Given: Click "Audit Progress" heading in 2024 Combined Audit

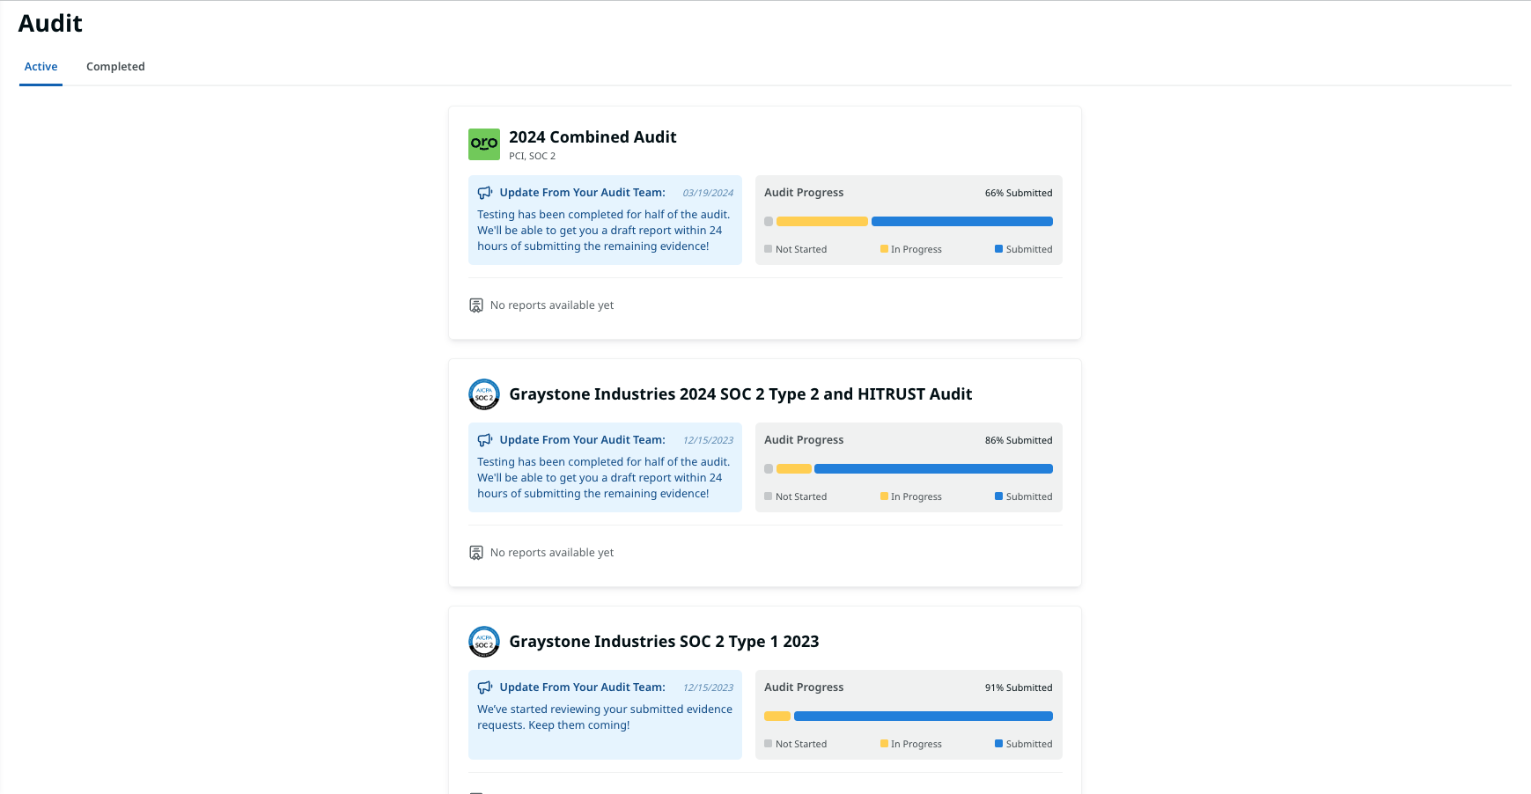Looking at the screenshot, I should tap(804, 193).
